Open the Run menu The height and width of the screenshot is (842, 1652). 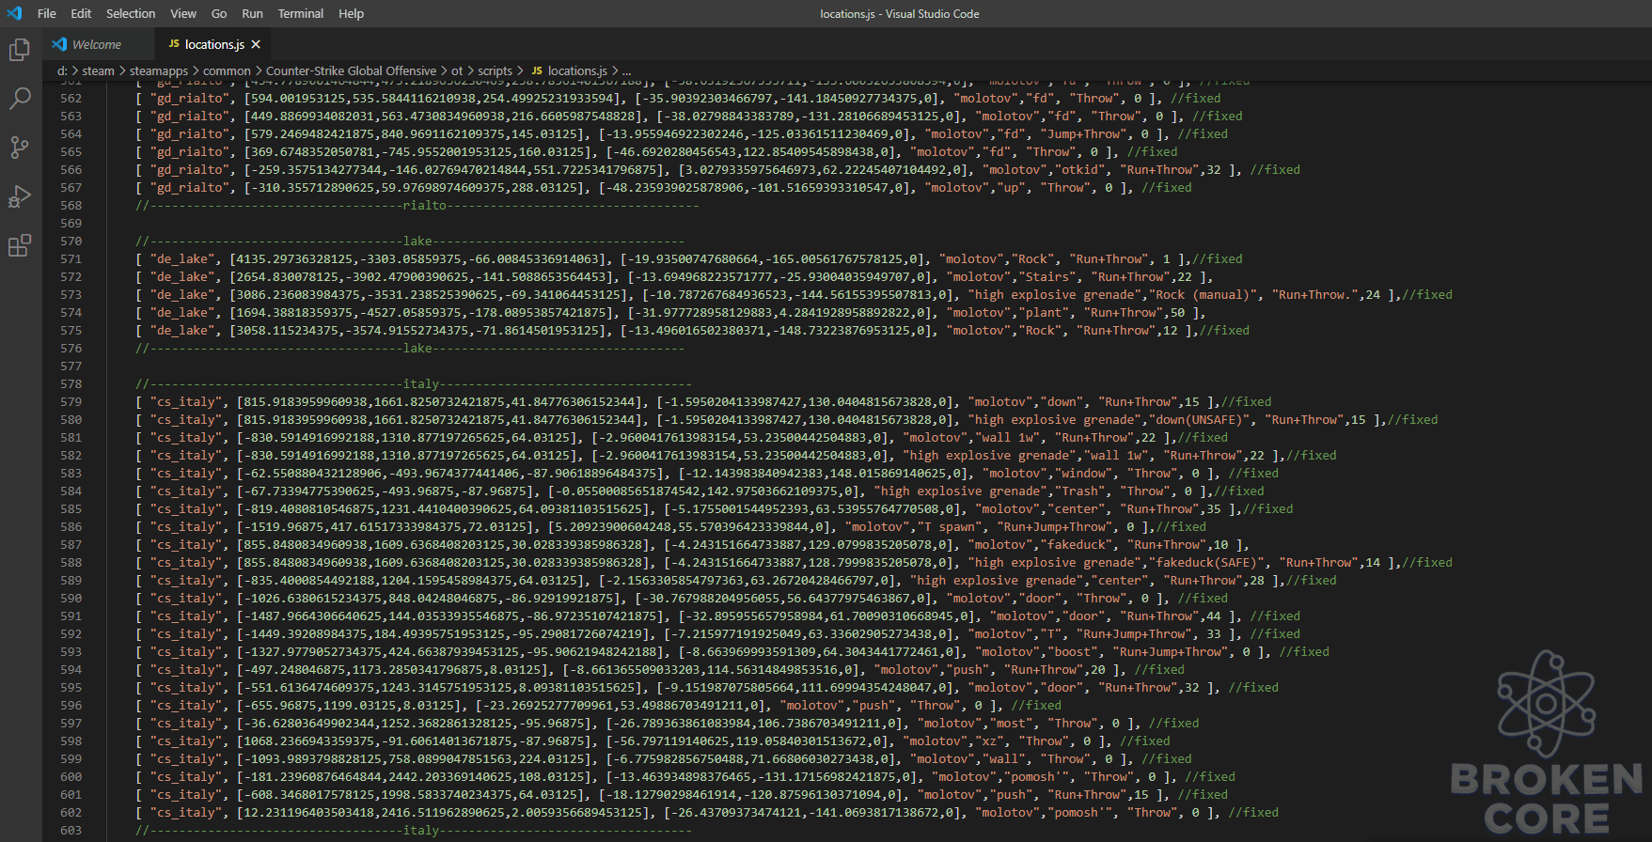tap(252, 13)
